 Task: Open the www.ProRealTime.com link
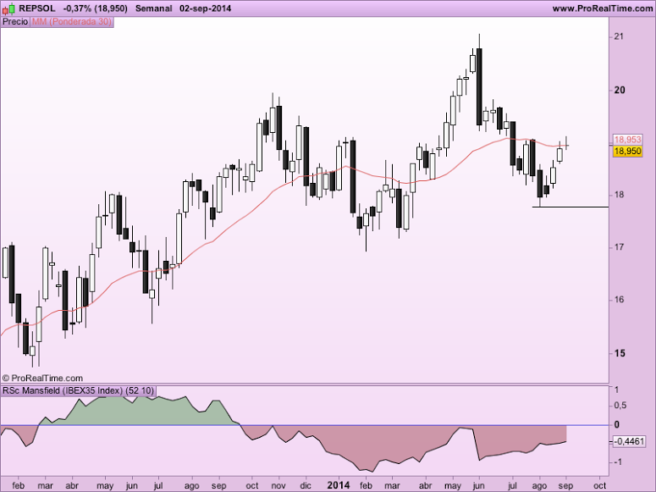click(x=603, y=8)
